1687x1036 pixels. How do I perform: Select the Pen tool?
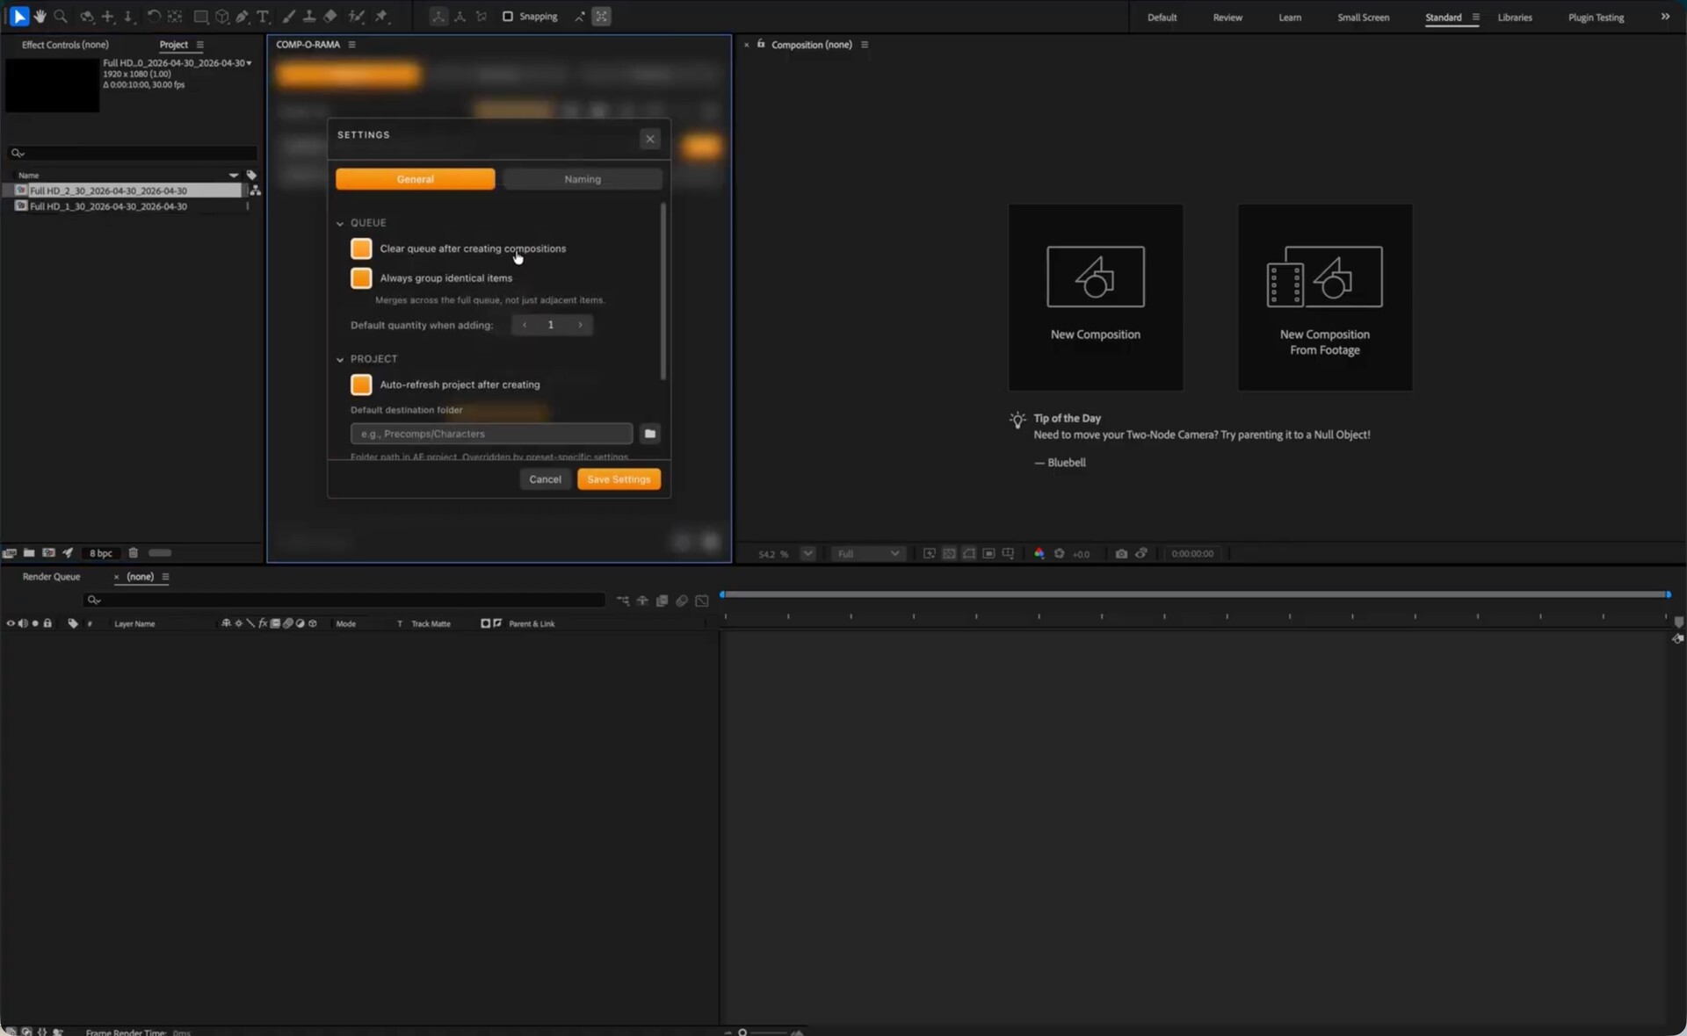pyautogui.click(x=243, y=17)
